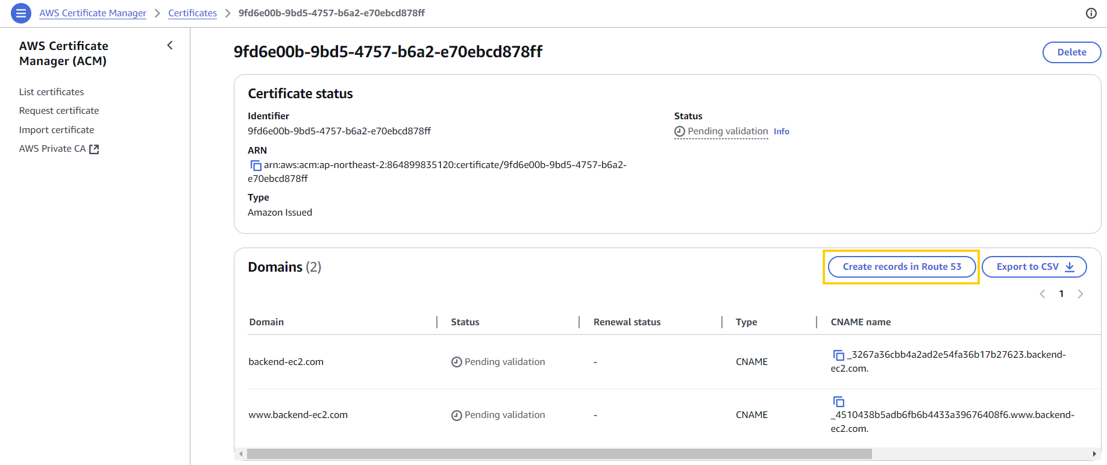Open Request certificate page

[59, 111]
